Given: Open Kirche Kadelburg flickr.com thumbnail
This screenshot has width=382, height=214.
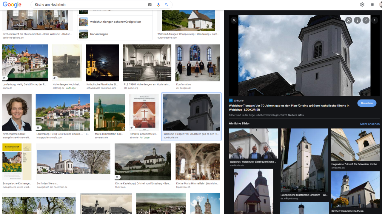Looking at the screenshot, I should tap(143, 162).
